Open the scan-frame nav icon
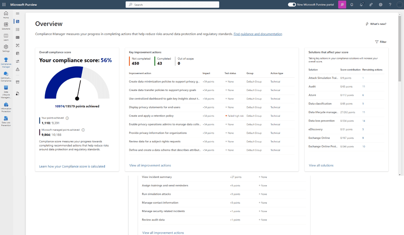This screenshot has height=235, width=404. point(18,45)
